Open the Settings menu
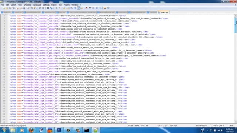237x133 pixels. tap(46, 5)
